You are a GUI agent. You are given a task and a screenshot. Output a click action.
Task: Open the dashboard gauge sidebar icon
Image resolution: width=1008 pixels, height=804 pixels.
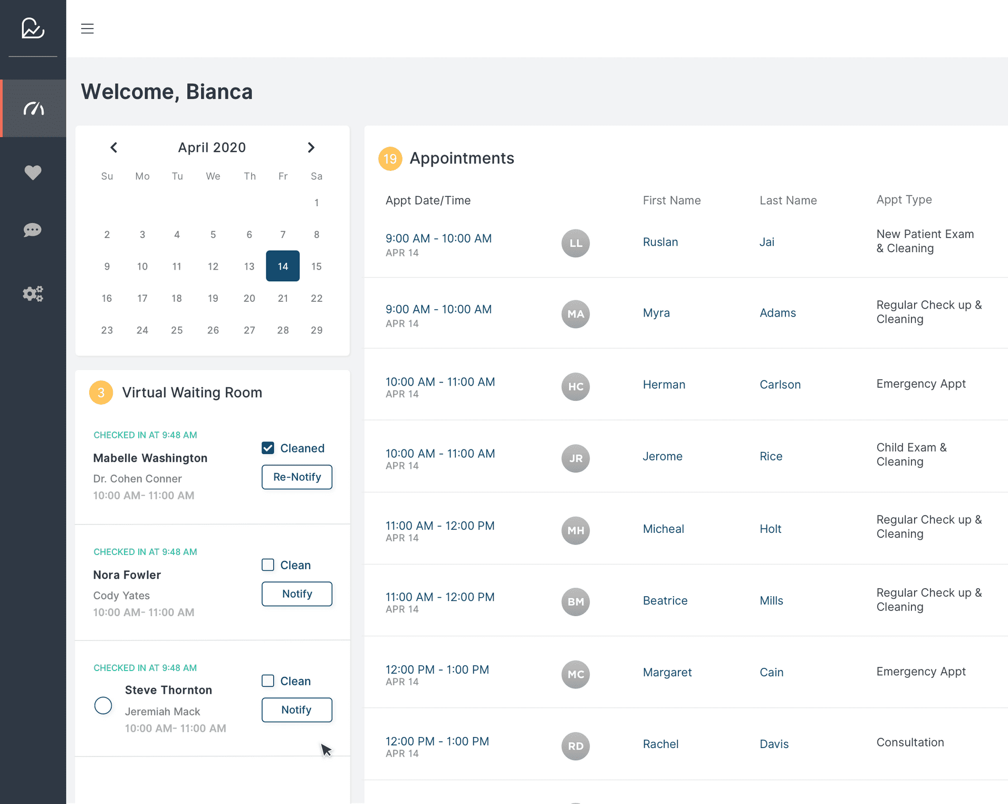(33, 109)
